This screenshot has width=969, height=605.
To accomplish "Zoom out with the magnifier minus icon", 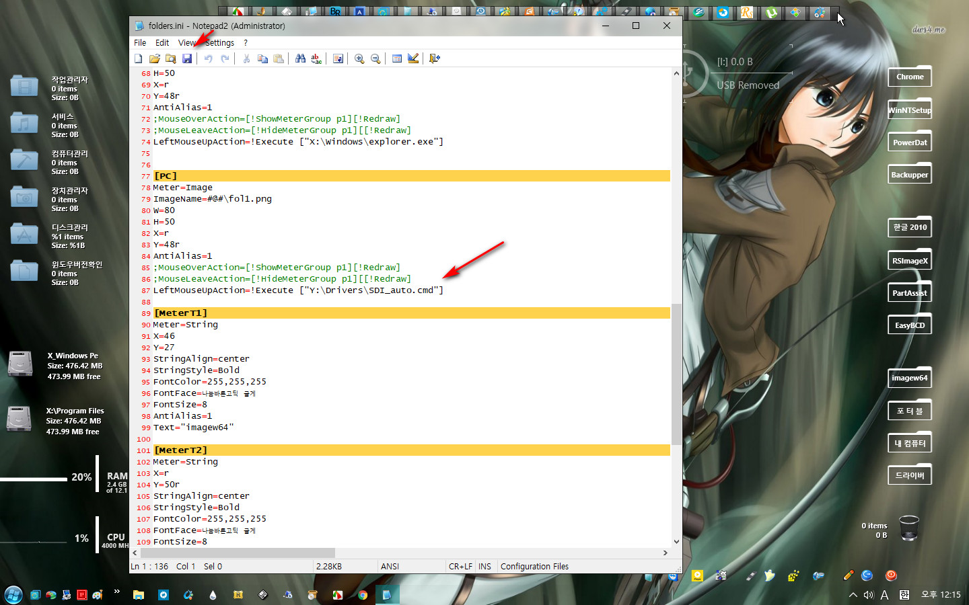I will (x=375, y=58).
